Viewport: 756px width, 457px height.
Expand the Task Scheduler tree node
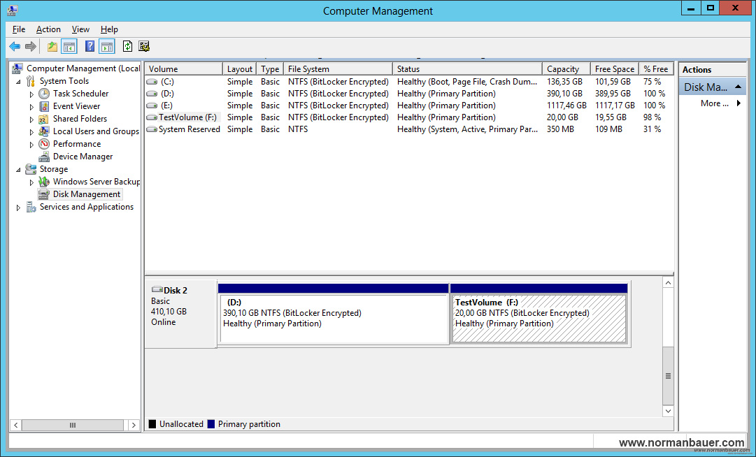point(31,94)
